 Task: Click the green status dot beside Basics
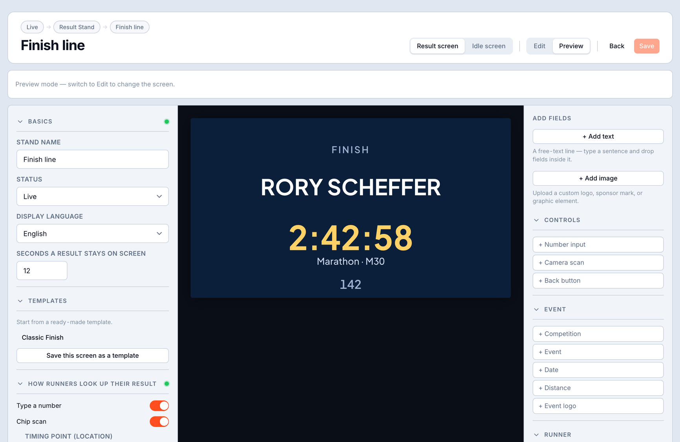click(166, 121)
